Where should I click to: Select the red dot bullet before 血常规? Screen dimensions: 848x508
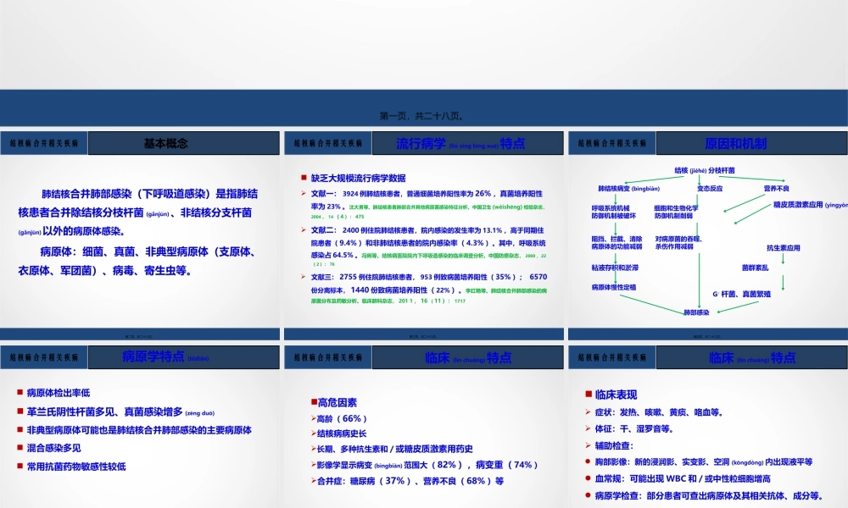tap(588, 478)
